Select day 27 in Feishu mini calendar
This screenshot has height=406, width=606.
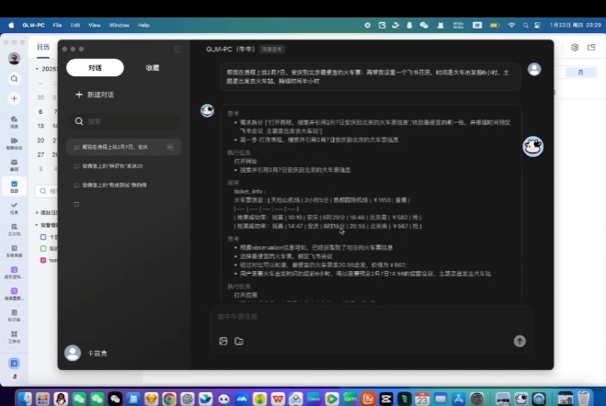40,154
